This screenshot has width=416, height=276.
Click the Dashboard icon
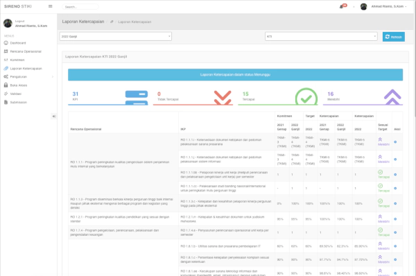[6, 43]
